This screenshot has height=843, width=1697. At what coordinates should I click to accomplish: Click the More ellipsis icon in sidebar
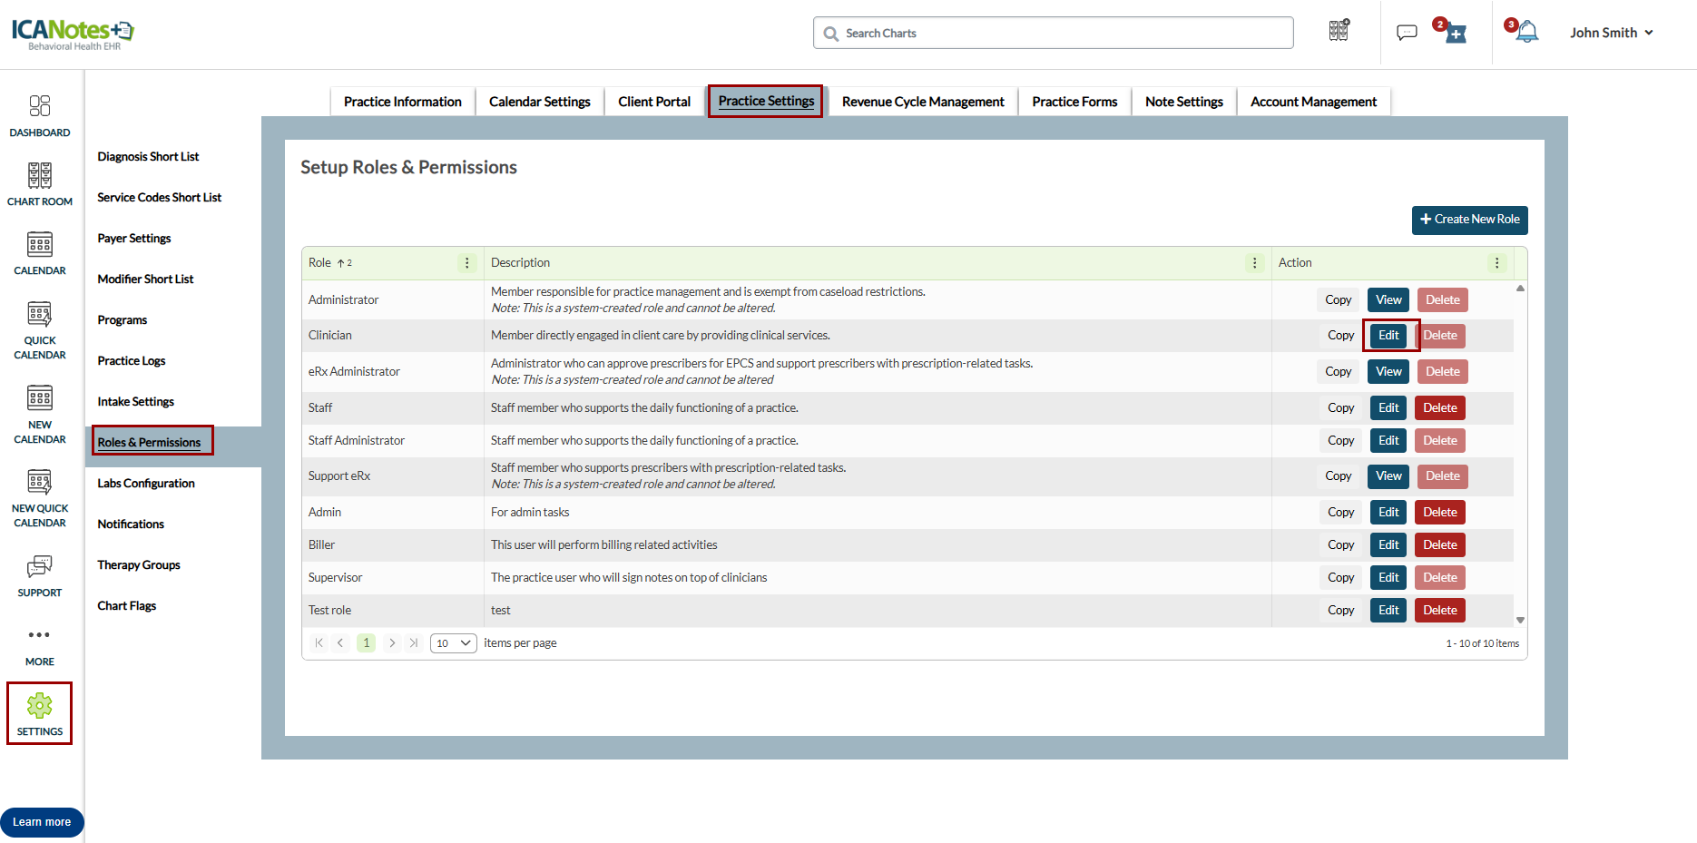pos(39,635)
